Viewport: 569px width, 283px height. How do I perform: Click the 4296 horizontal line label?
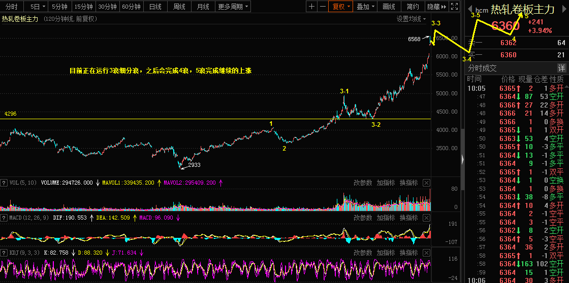click(x=10, y=114)
